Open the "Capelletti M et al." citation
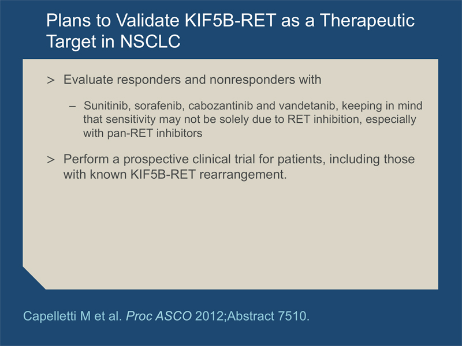The height and width of the screenshot is (346, 462). click(73, 316)
